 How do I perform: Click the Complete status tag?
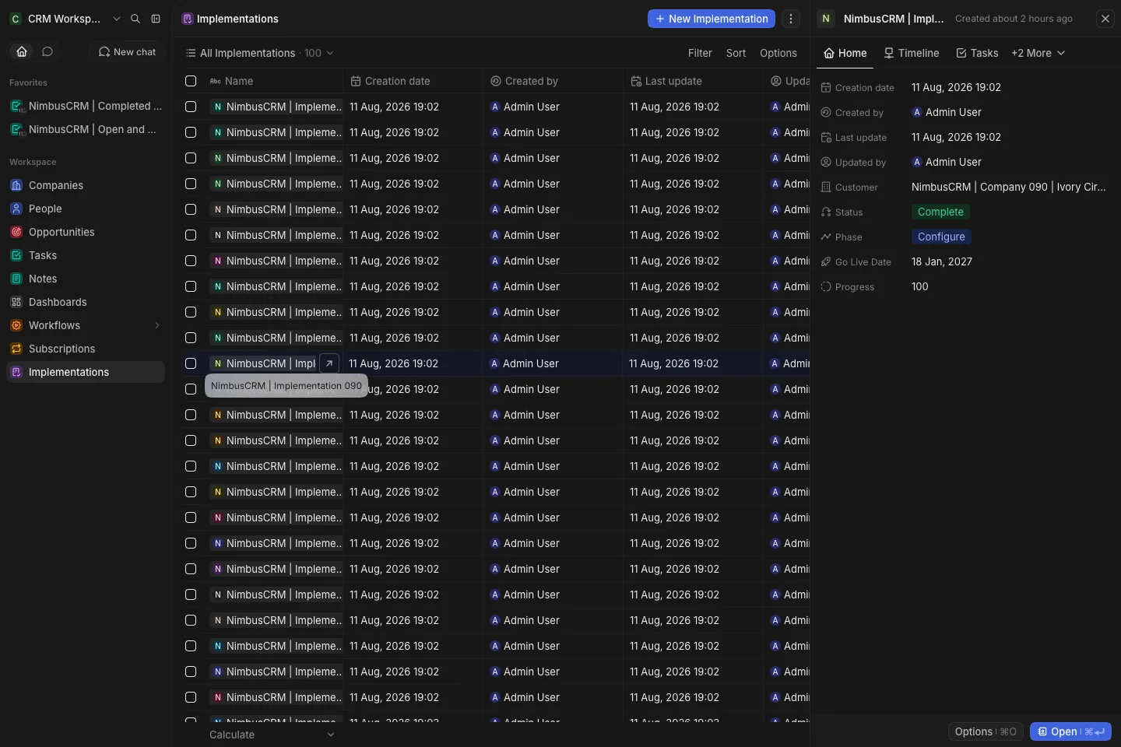(940, 212)
